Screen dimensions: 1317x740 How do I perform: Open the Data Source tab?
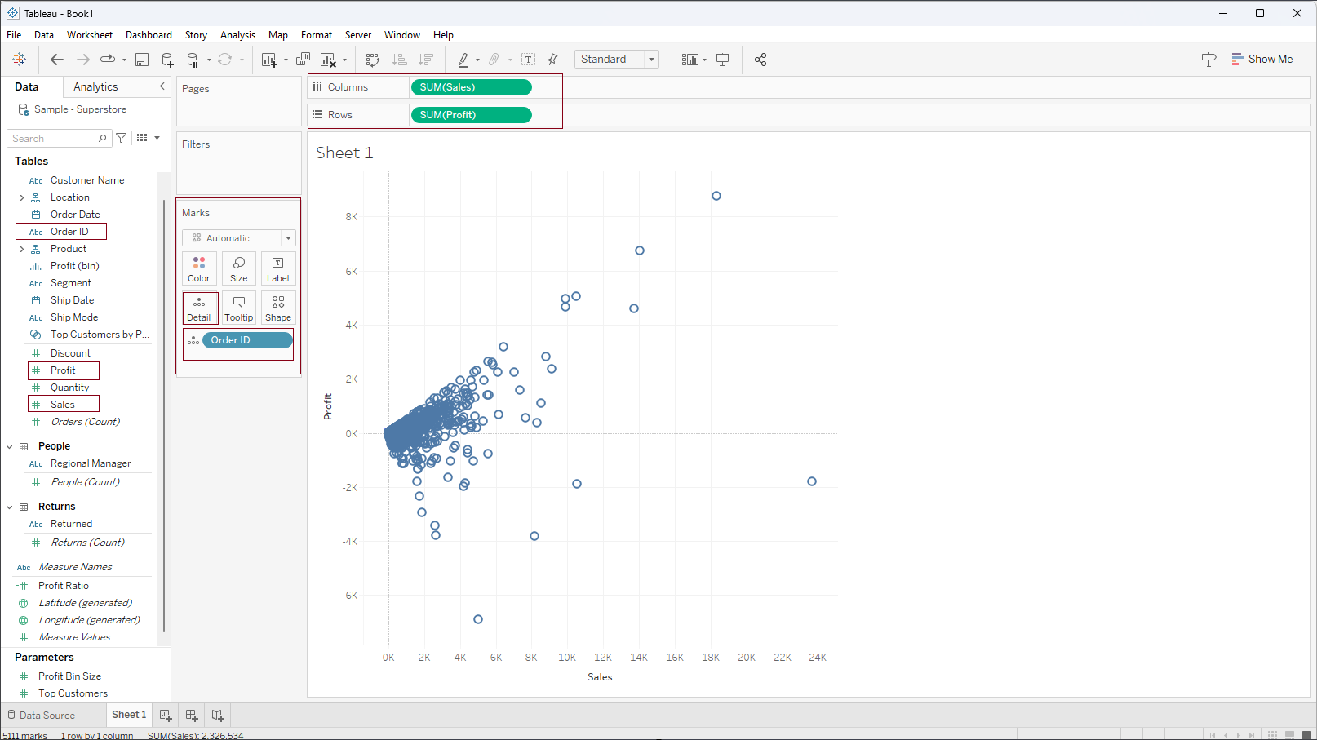click(x=47, y=716)
